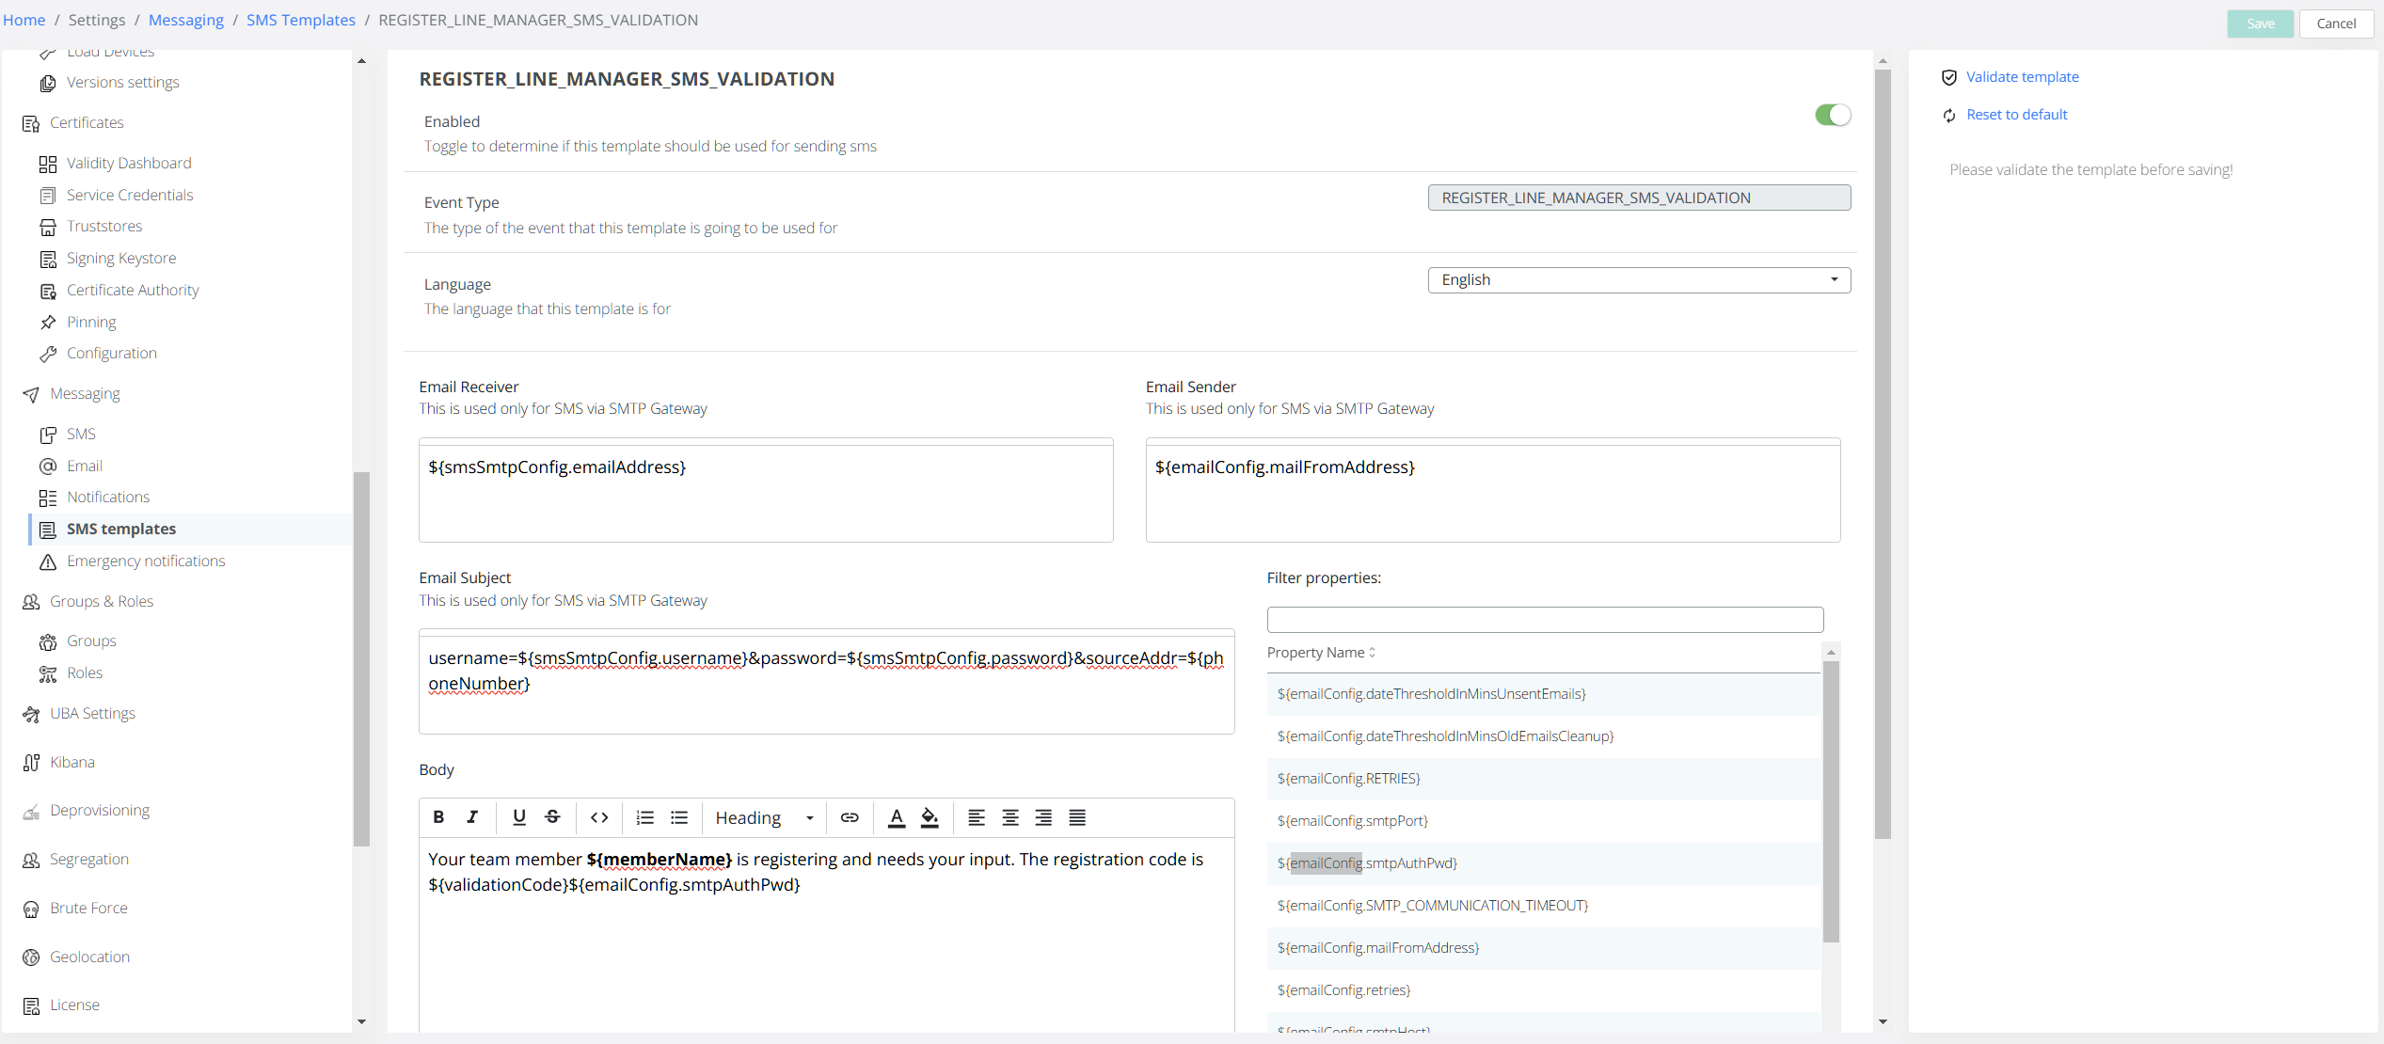Click the Reset to default link

click(2016, 115)
